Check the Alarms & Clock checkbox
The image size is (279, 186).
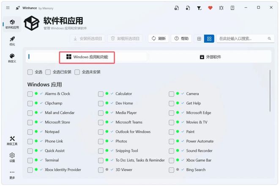coord(30,94)
